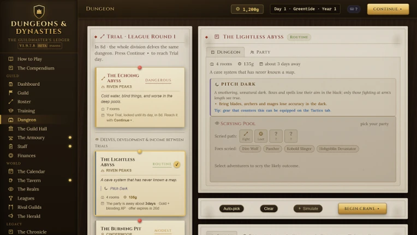Click the version V1.9.7.8 Beta badge
Image resolution: width=417 pixels, height=235 pixels.
pyautogui.click(x=40, y=45)
